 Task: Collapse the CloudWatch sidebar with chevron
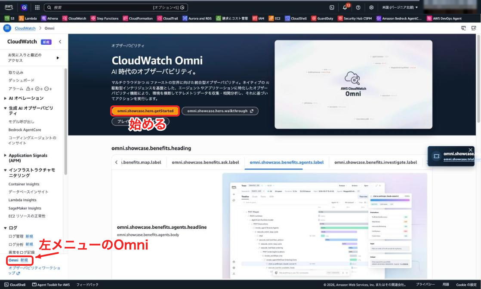coord(60,42)
